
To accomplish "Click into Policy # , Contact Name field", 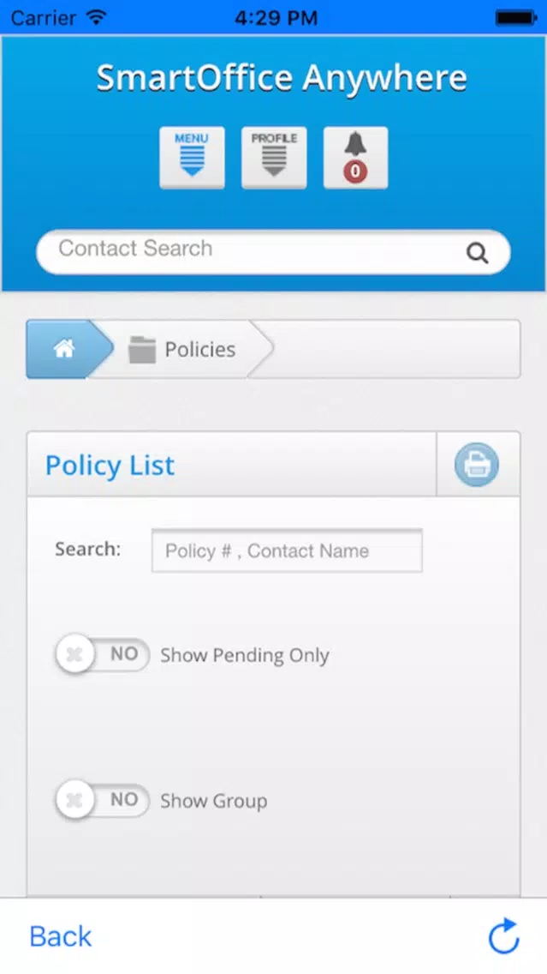I will tap(287, 550).
